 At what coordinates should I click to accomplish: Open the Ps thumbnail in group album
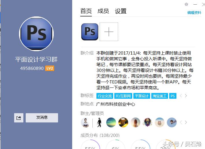click(x=90, y=32)
